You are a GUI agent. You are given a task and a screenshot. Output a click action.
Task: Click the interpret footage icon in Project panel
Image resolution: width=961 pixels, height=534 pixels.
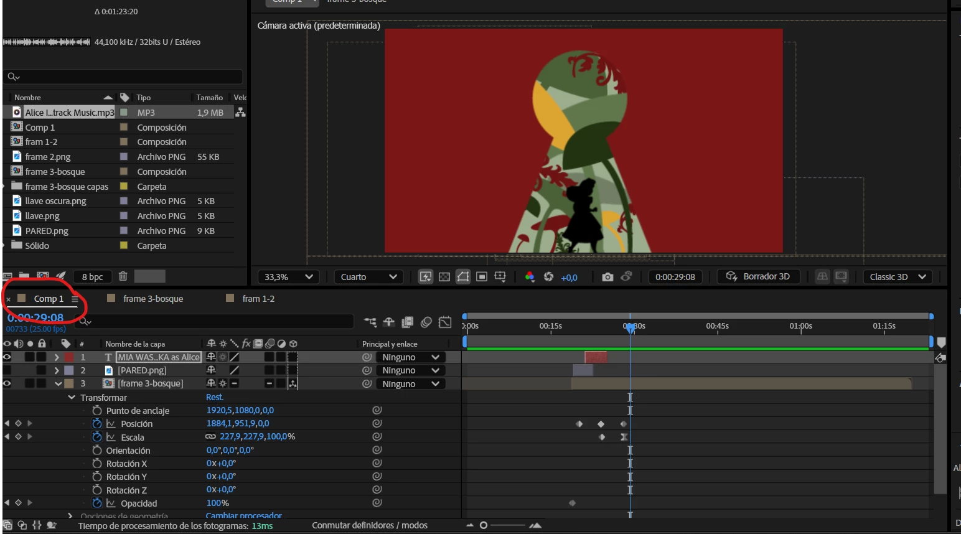pyautogui.click(x=7, y=276)
